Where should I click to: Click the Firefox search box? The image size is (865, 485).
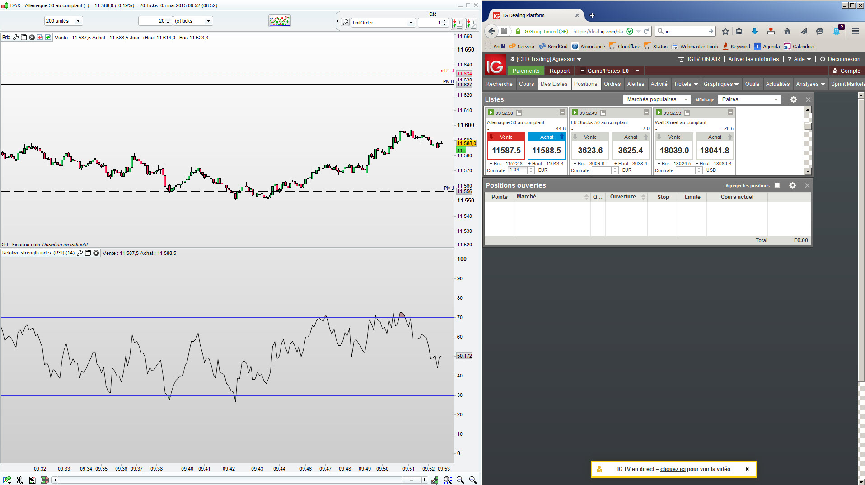point(685,31)
